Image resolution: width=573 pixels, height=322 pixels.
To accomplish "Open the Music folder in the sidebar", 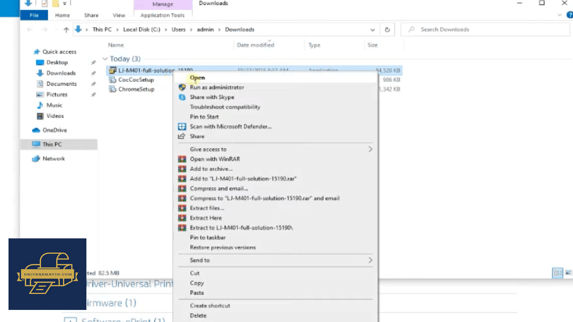I will (x=54, y=106).
